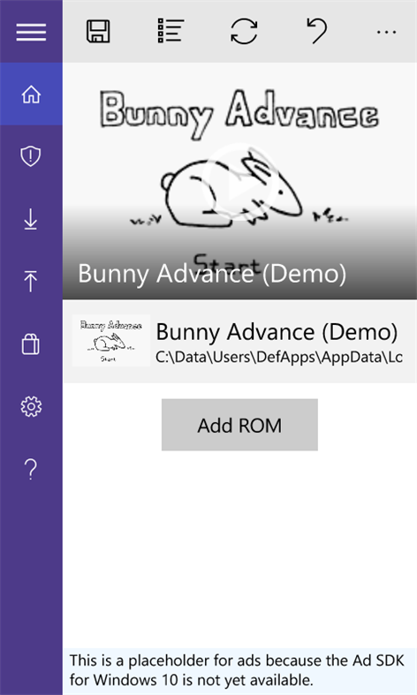Screen dimensions: 417x695
Task: Click the Bunny Advance (Demo) banner title
Action: click(x=212, y=274)
